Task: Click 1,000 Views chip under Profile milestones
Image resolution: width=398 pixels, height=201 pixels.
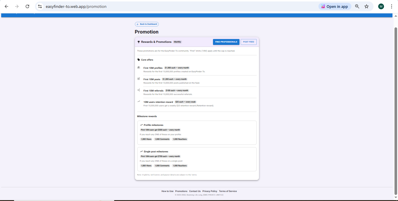Action: (146, 139)
